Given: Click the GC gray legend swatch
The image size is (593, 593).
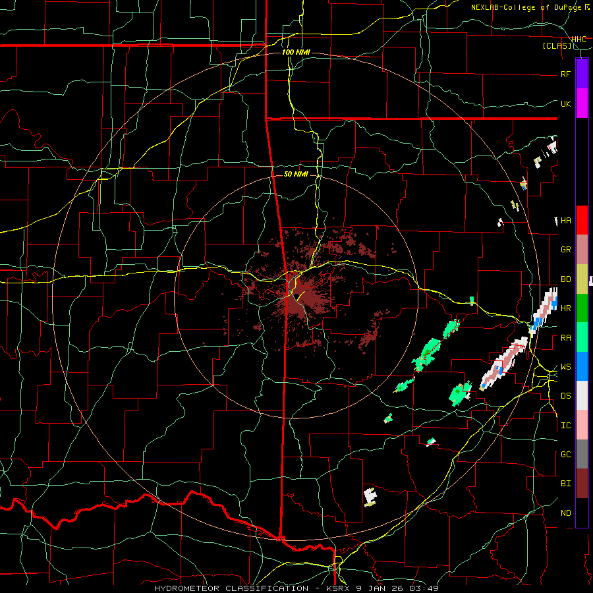Looking at the screenshot, I should pyautogui.click(x=582, y=454).
